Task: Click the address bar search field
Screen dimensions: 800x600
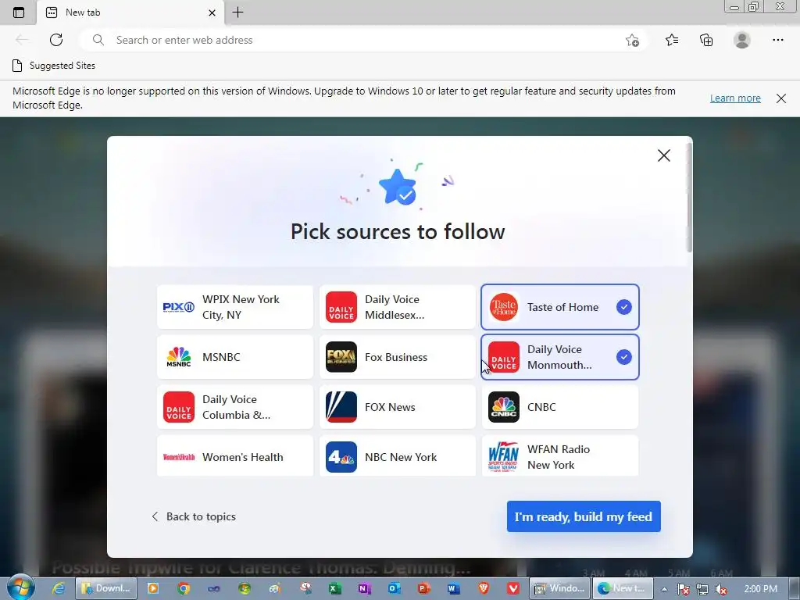Action: 362,40
